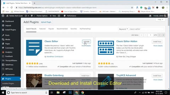Open Windows Start menu
Image resolution: width=170 pixels, height=95 pixels.
(3, 93)
